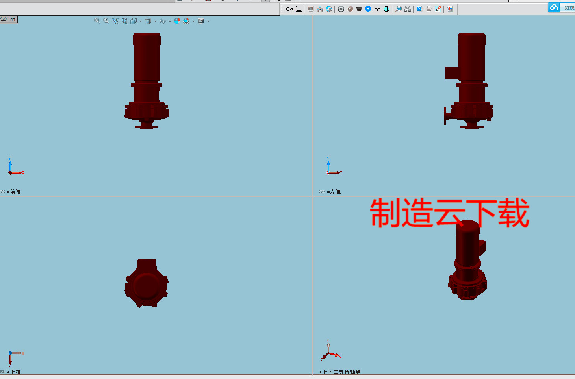The width and height of the screenshot is (575, 379).
Task: Click the pump model in the Front viewport
Action: click(147, 81)
